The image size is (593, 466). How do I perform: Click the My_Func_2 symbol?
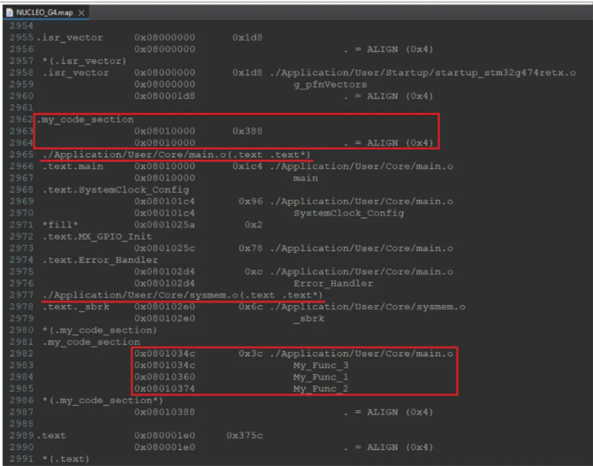(x=321, y=389)
